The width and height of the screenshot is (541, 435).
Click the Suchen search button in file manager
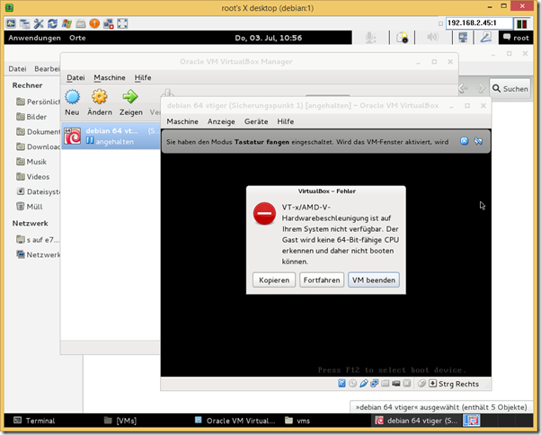[510, 89]
